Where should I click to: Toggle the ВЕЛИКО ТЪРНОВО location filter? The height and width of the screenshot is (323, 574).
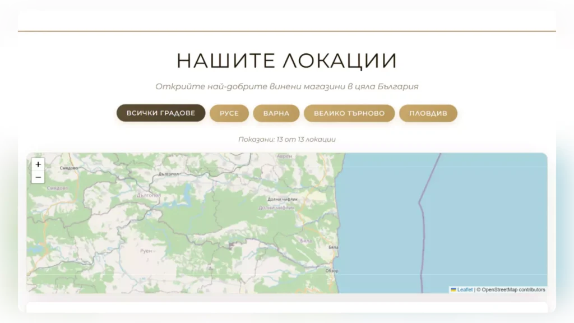pyautogui.click(x=349, y=113)
